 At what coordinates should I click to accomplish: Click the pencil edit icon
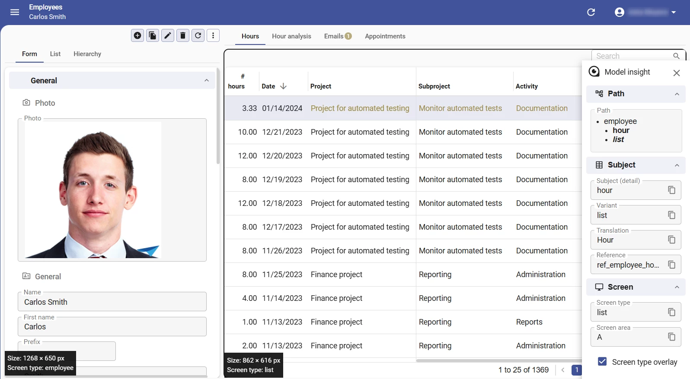click(x=168, y=35)
